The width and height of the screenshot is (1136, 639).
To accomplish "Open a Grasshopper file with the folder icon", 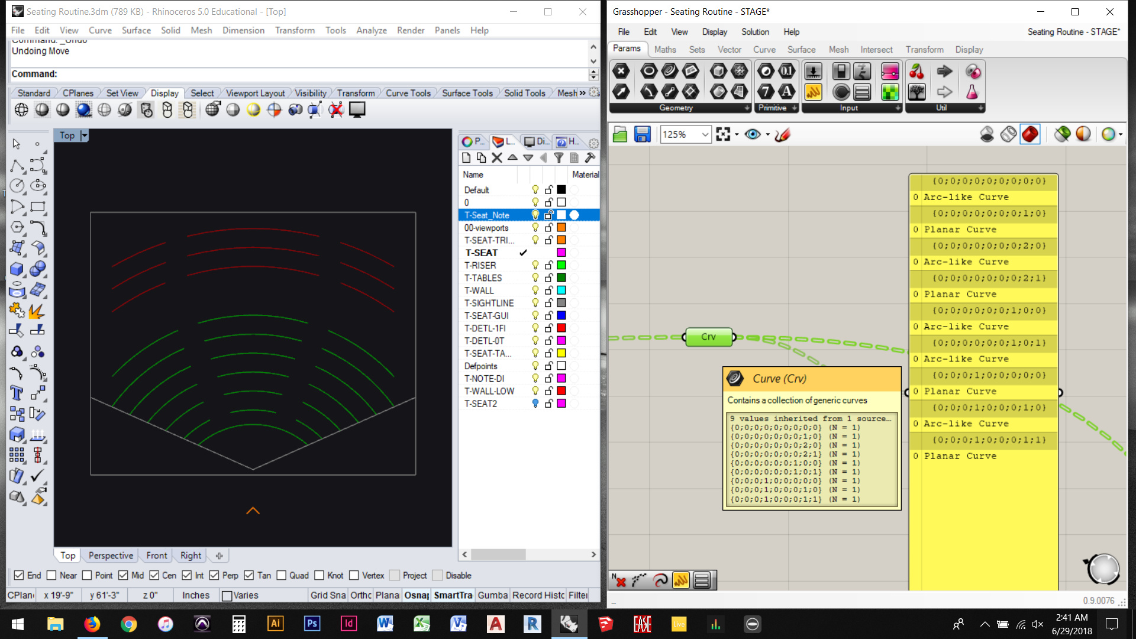I will tap(619, 134).
